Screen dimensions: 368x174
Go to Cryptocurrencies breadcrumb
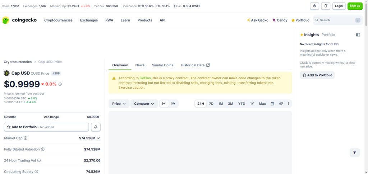pos(18,62)
